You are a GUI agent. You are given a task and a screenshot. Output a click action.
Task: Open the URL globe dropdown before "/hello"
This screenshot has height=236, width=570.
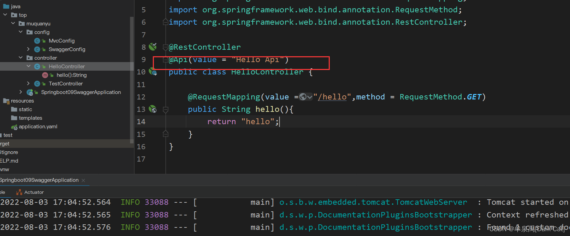(x=306, y=97)
